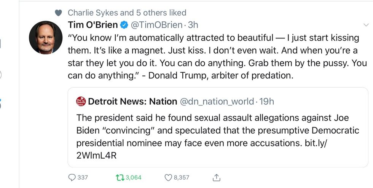Click the reply speech bubble icon
The image size is (373, 188).
(72, 177)
